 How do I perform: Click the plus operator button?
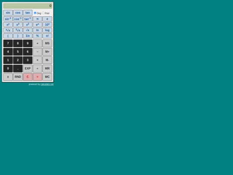38,43
